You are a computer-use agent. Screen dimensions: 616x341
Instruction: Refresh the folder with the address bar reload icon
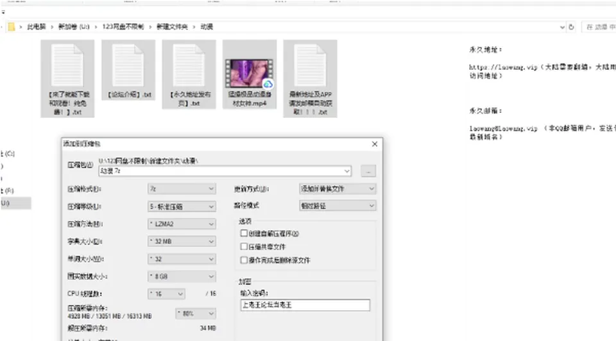[571, 27]
